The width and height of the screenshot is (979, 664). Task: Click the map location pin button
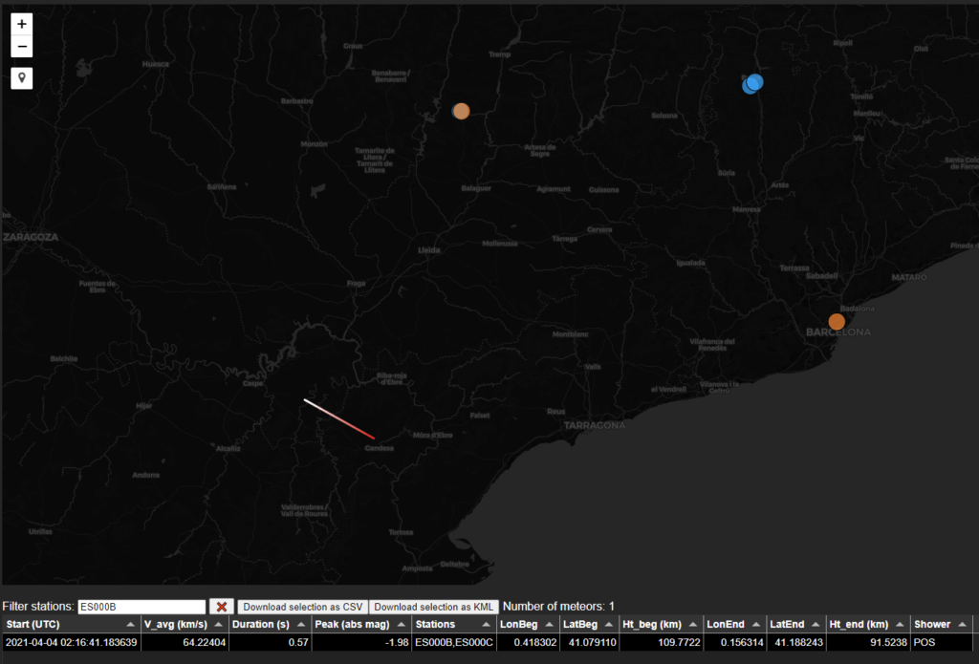click(22, 78)
